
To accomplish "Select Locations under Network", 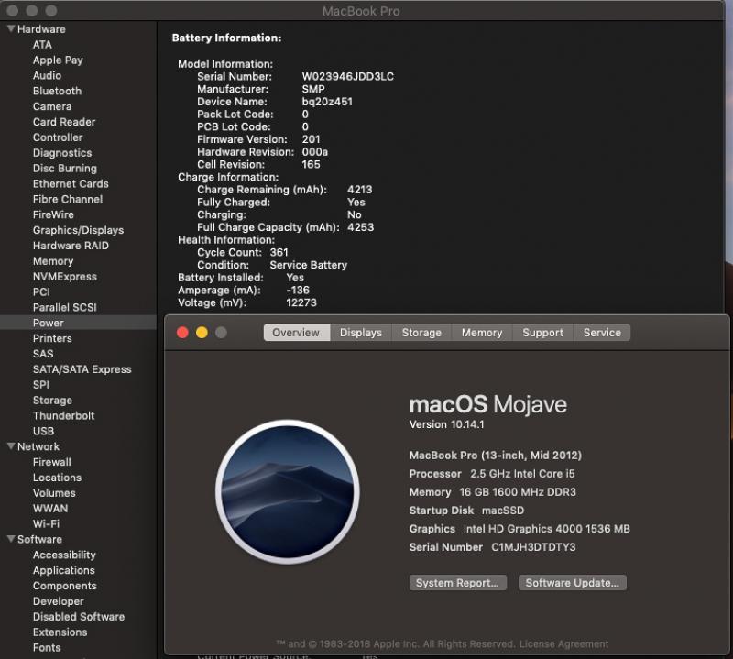I will [x=57, y=477].
